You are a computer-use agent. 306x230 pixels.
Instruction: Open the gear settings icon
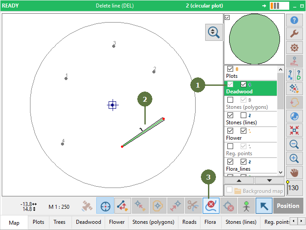pyautogui.click(x=294, y=48)
